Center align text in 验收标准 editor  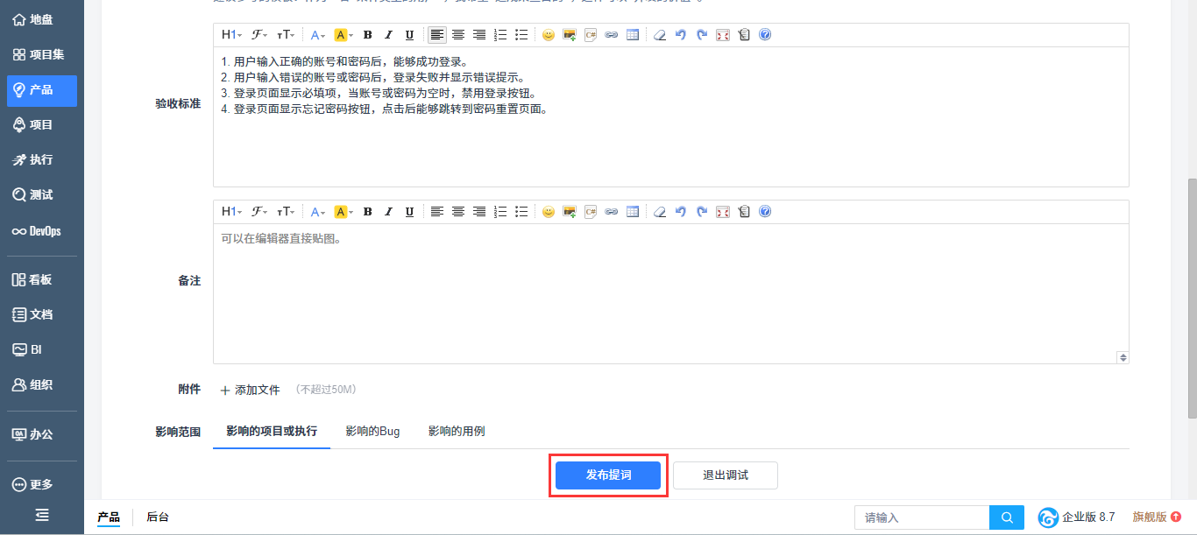(458, 35)
